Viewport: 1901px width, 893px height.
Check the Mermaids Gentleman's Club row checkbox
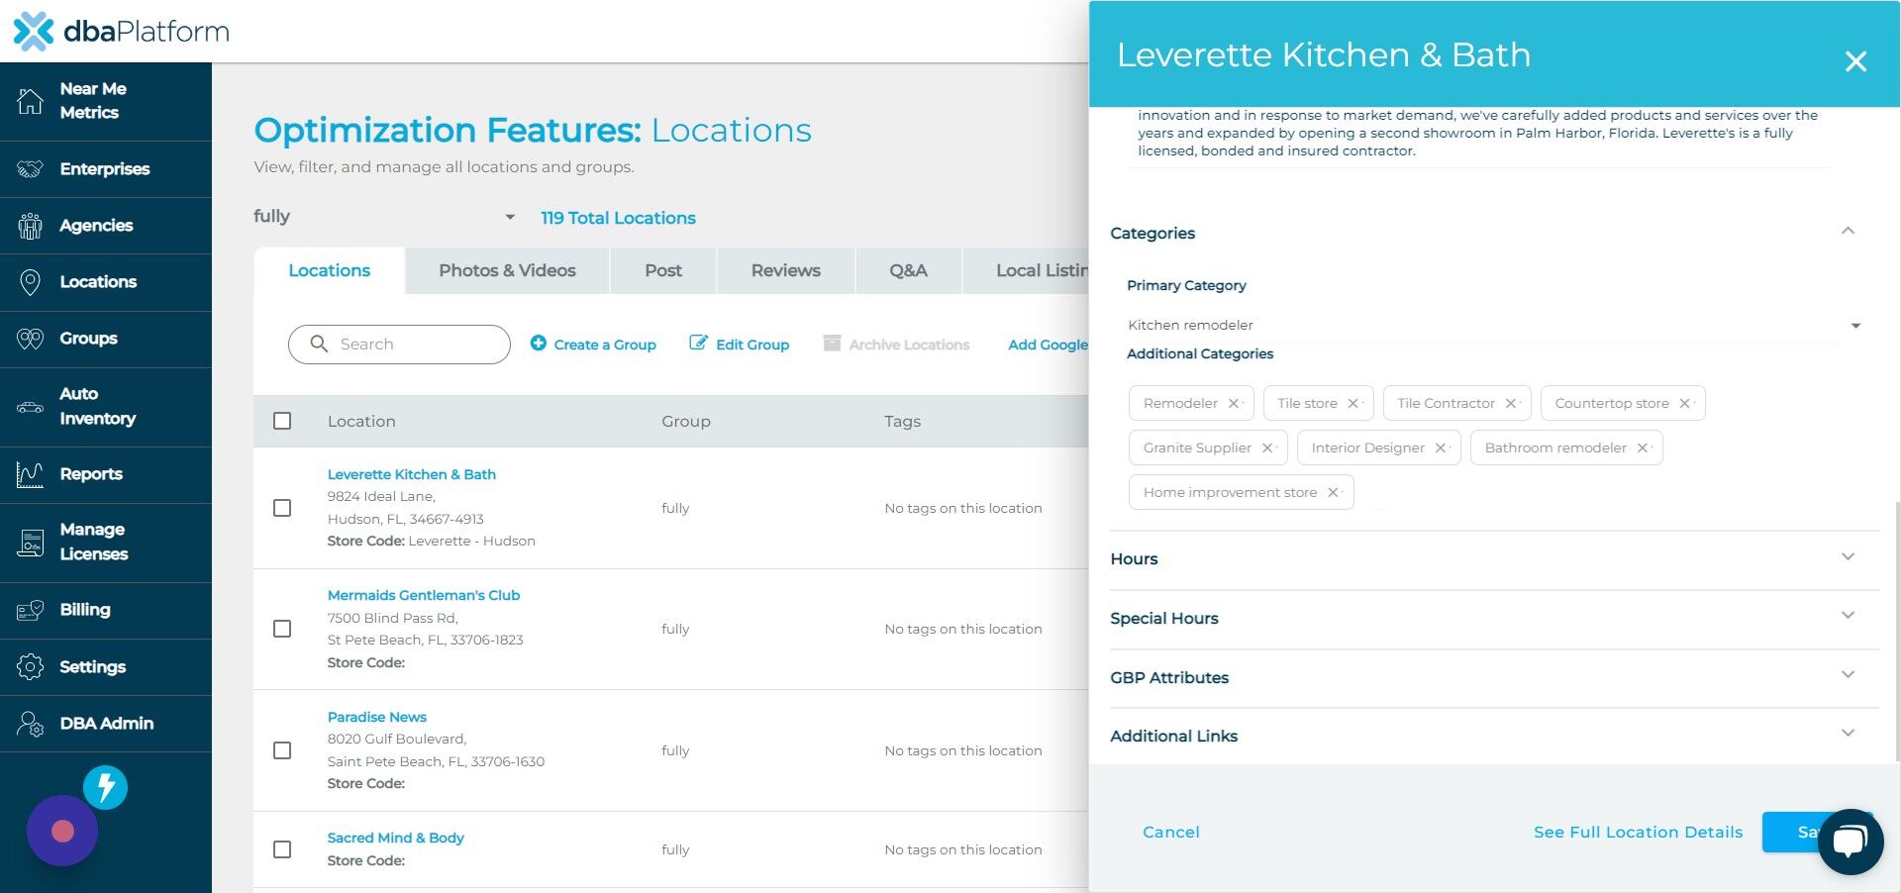(x=282, y=629)
